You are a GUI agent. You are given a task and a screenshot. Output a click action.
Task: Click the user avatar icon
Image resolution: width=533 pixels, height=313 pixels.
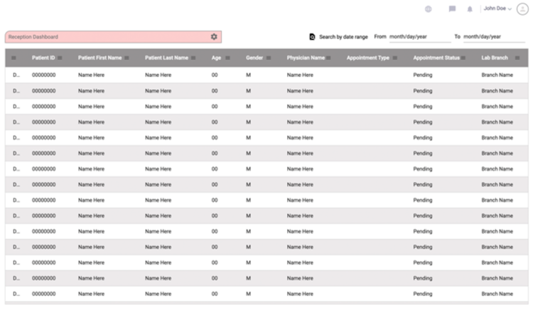(x=522, y=9)
